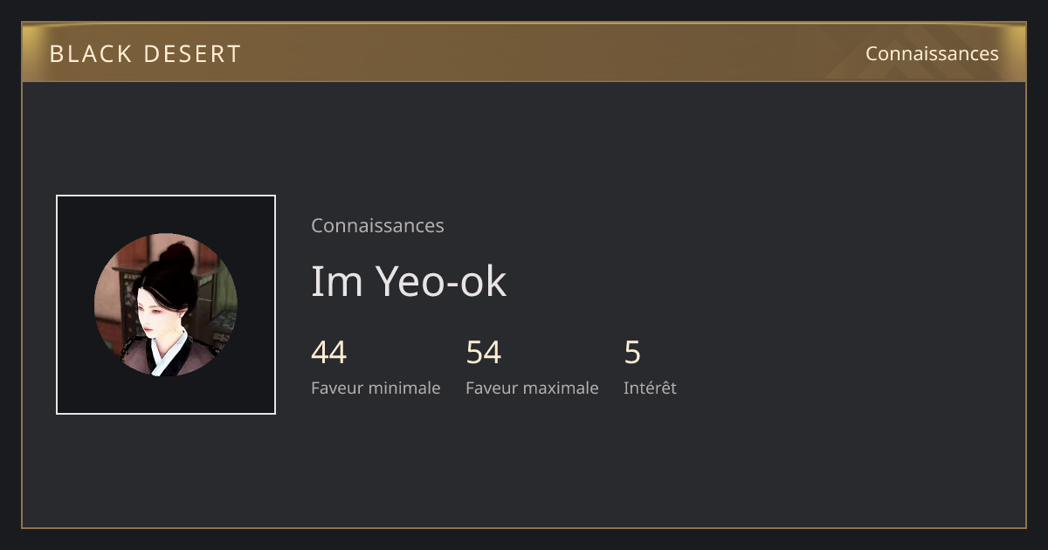Select the Faveur minimale label
The height and width of the screenshot is (550, 1048).
[x=376, y=388]
